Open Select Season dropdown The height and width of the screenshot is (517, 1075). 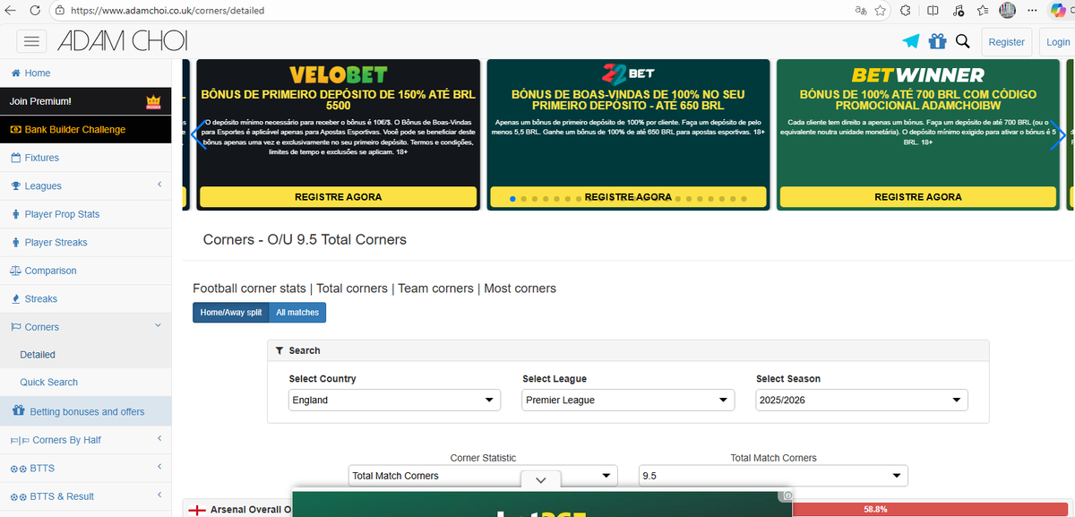[862, 401]
